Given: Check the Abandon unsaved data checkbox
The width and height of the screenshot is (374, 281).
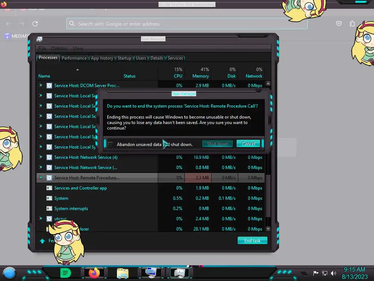Looking at the screenshot, I should point(110,144).
